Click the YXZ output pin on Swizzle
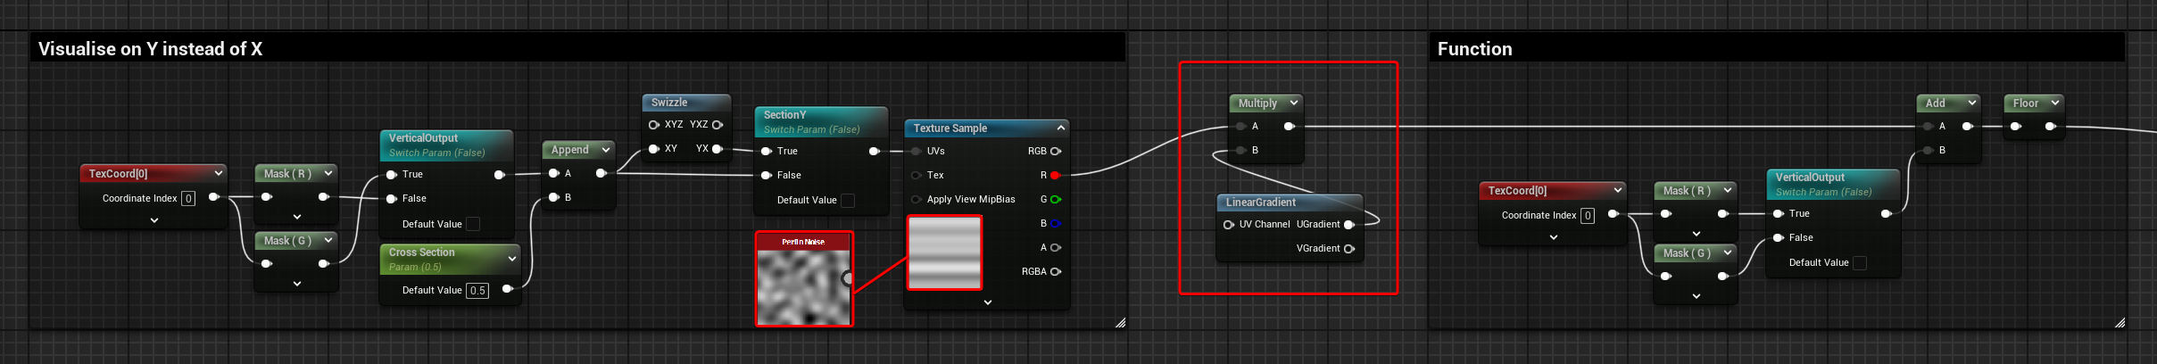Image resolution: width=2157 pixels, height=364 pixels. pyautogui.click(x=718, y=125)
